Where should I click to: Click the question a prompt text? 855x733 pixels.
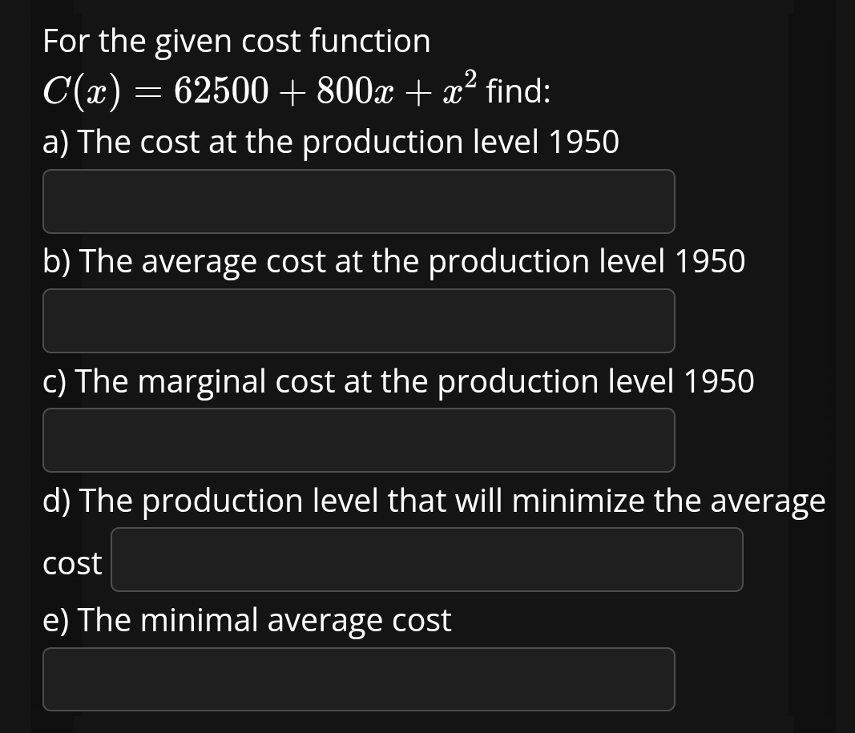pos(330,142)
